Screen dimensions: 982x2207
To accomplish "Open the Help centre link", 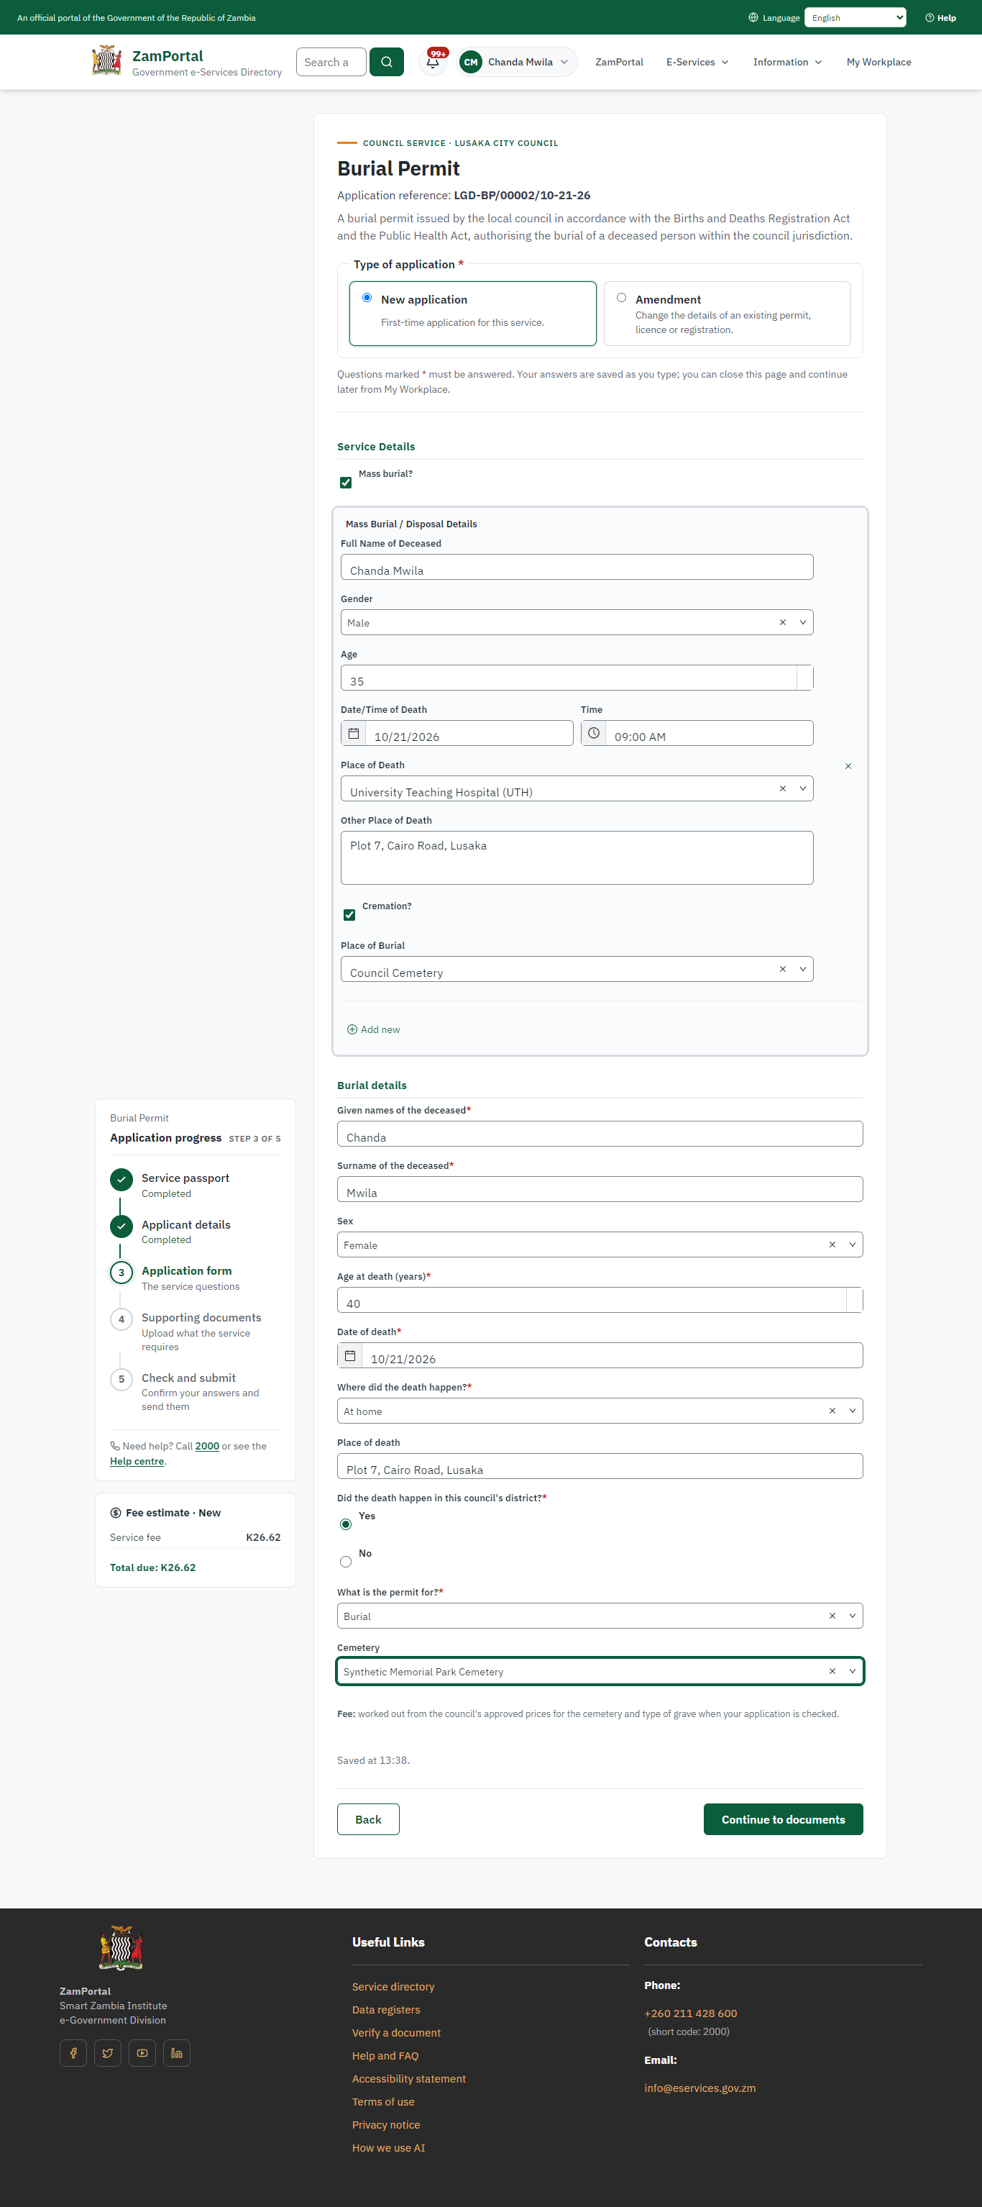I will click(137, 1462).
